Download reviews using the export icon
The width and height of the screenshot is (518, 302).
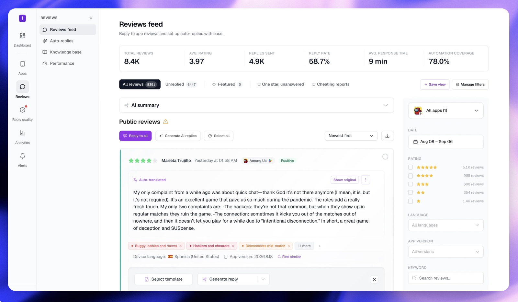(x=388, y=136)
